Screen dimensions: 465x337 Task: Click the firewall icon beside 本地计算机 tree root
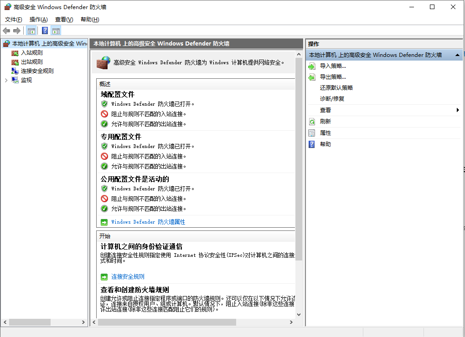coord(6,44)
